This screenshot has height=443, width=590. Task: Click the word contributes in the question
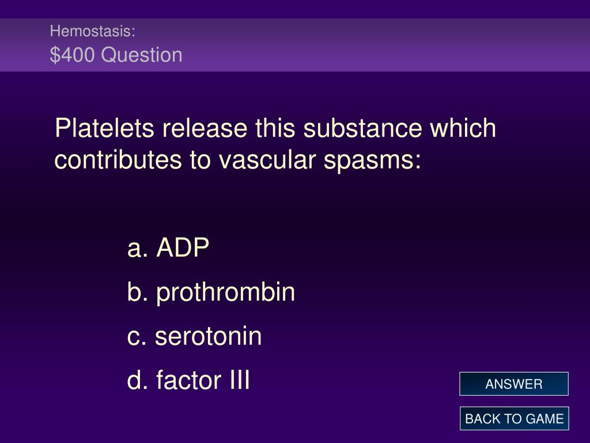pyautogui.click(x=118, y=160)
